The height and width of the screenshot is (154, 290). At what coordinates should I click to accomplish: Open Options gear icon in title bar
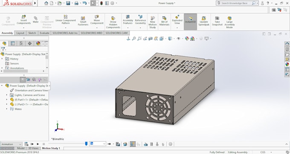[x=112, y=3]
